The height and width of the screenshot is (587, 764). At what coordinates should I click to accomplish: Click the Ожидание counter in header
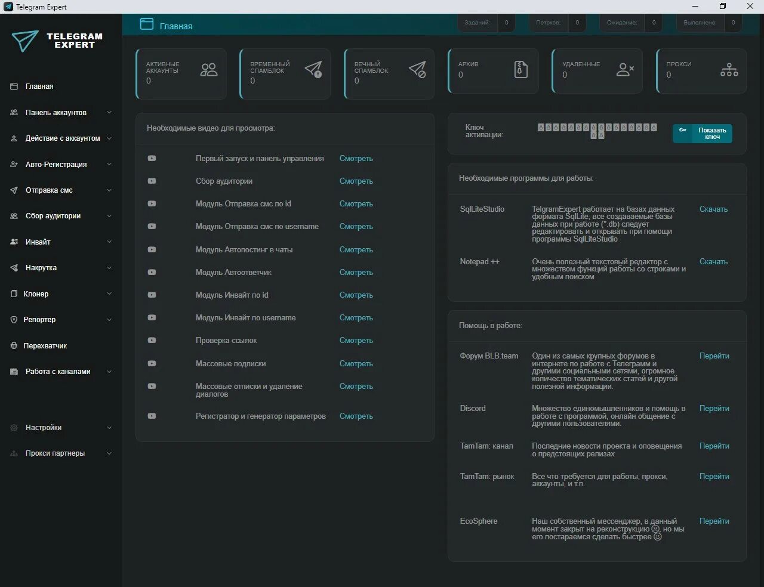click(x=631, y=23)
